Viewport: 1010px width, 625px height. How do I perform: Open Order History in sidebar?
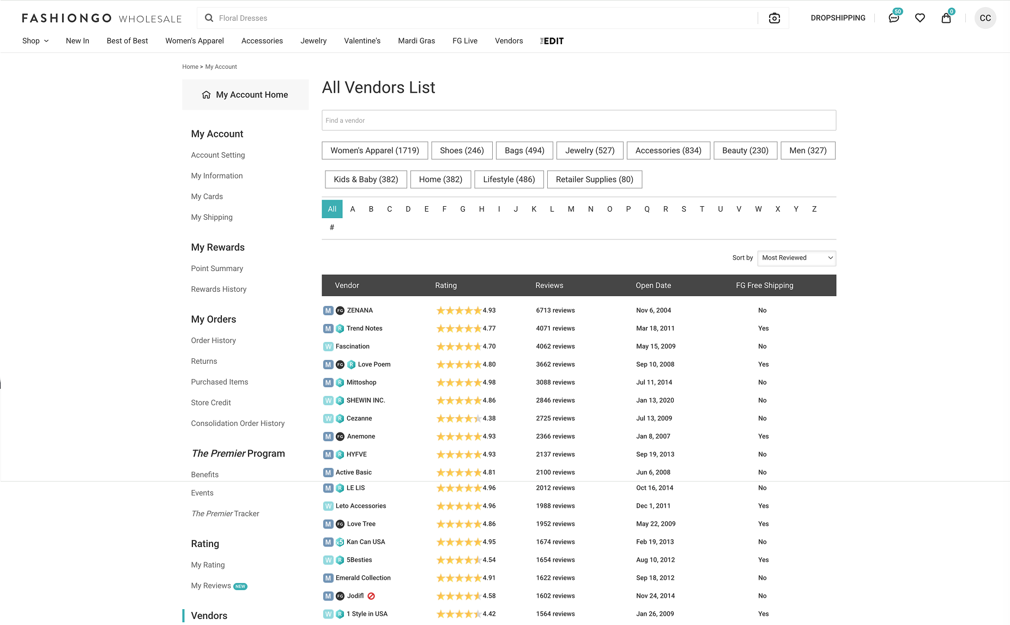(214, 341)
